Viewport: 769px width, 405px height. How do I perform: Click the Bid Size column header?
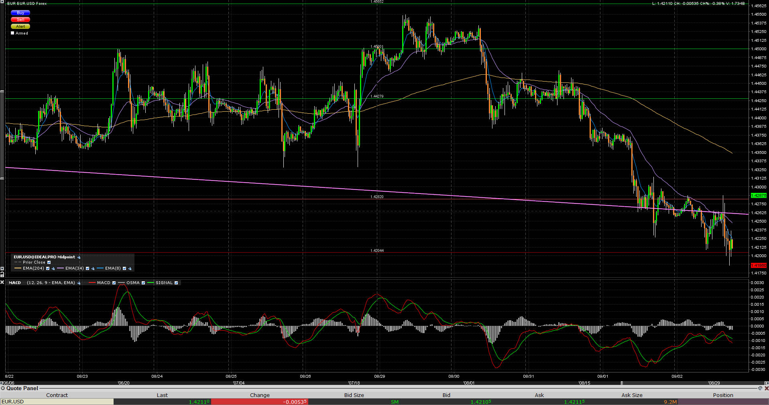[354, 395]
